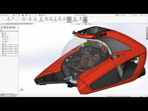Click Linear Component Pattern
The width and height of the screenshot is (148, 111).
click(24, 19)
